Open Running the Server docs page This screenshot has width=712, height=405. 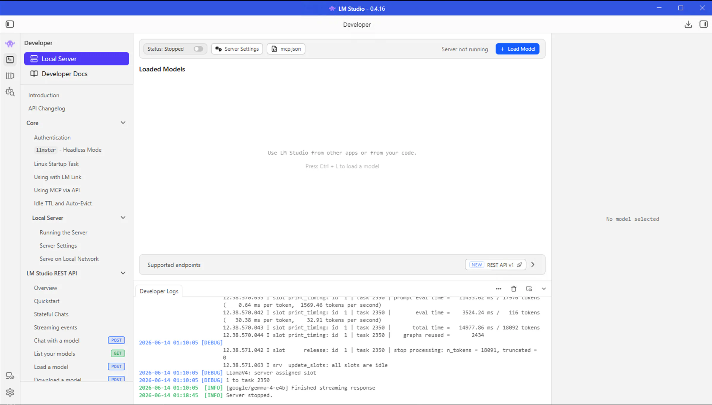click(63, 232)
